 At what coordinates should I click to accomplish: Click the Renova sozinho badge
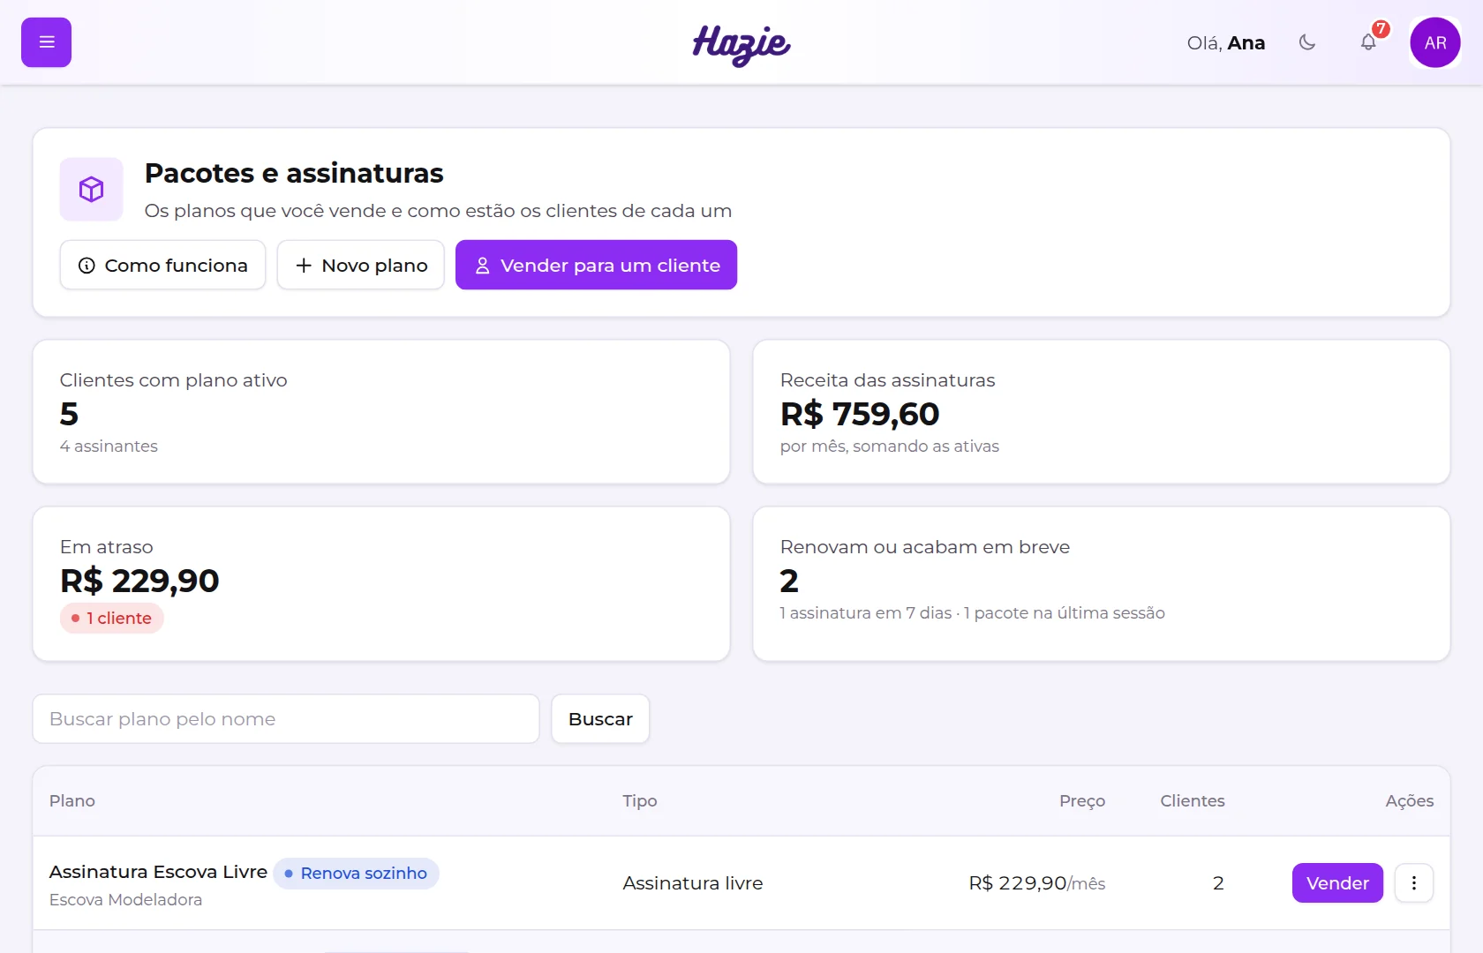coord(356,874)
